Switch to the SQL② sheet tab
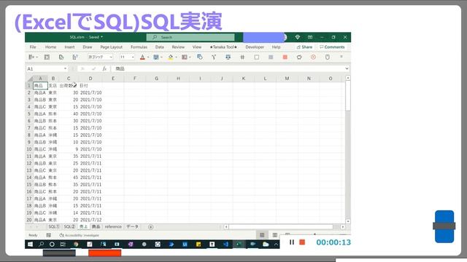467x262 pixels. coord(69,226)
